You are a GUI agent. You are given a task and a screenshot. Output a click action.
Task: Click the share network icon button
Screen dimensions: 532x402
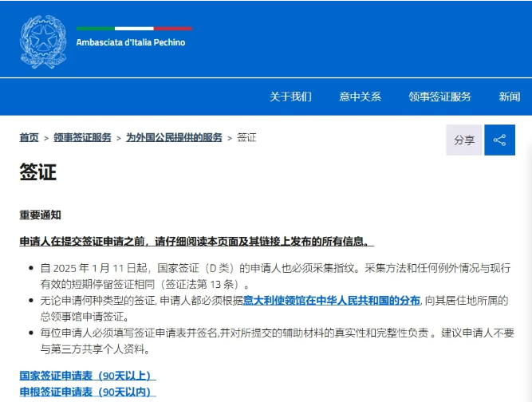click(x=499, y=140)
